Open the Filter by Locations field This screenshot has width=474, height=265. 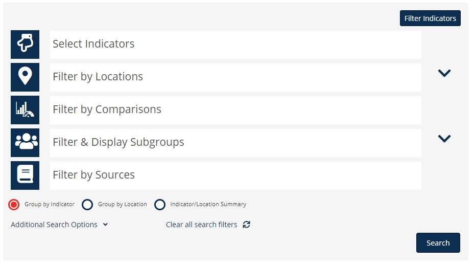pyautogui.click(x=235, y=77)
